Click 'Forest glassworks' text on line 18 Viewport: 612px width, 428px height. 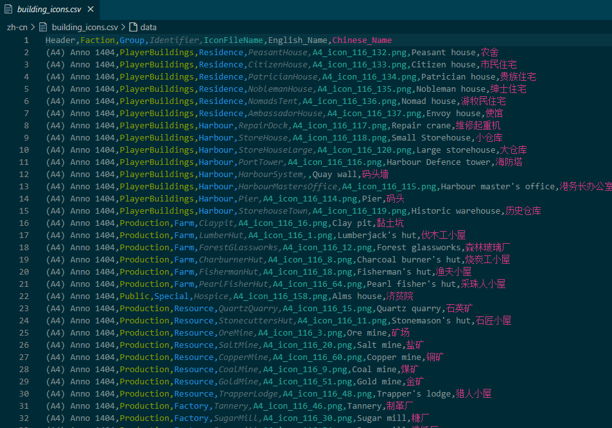419,248
